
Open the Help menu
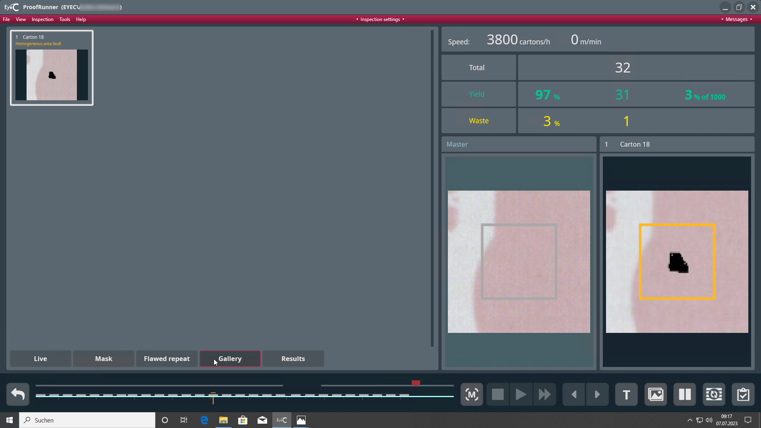[x=81, y=19]
